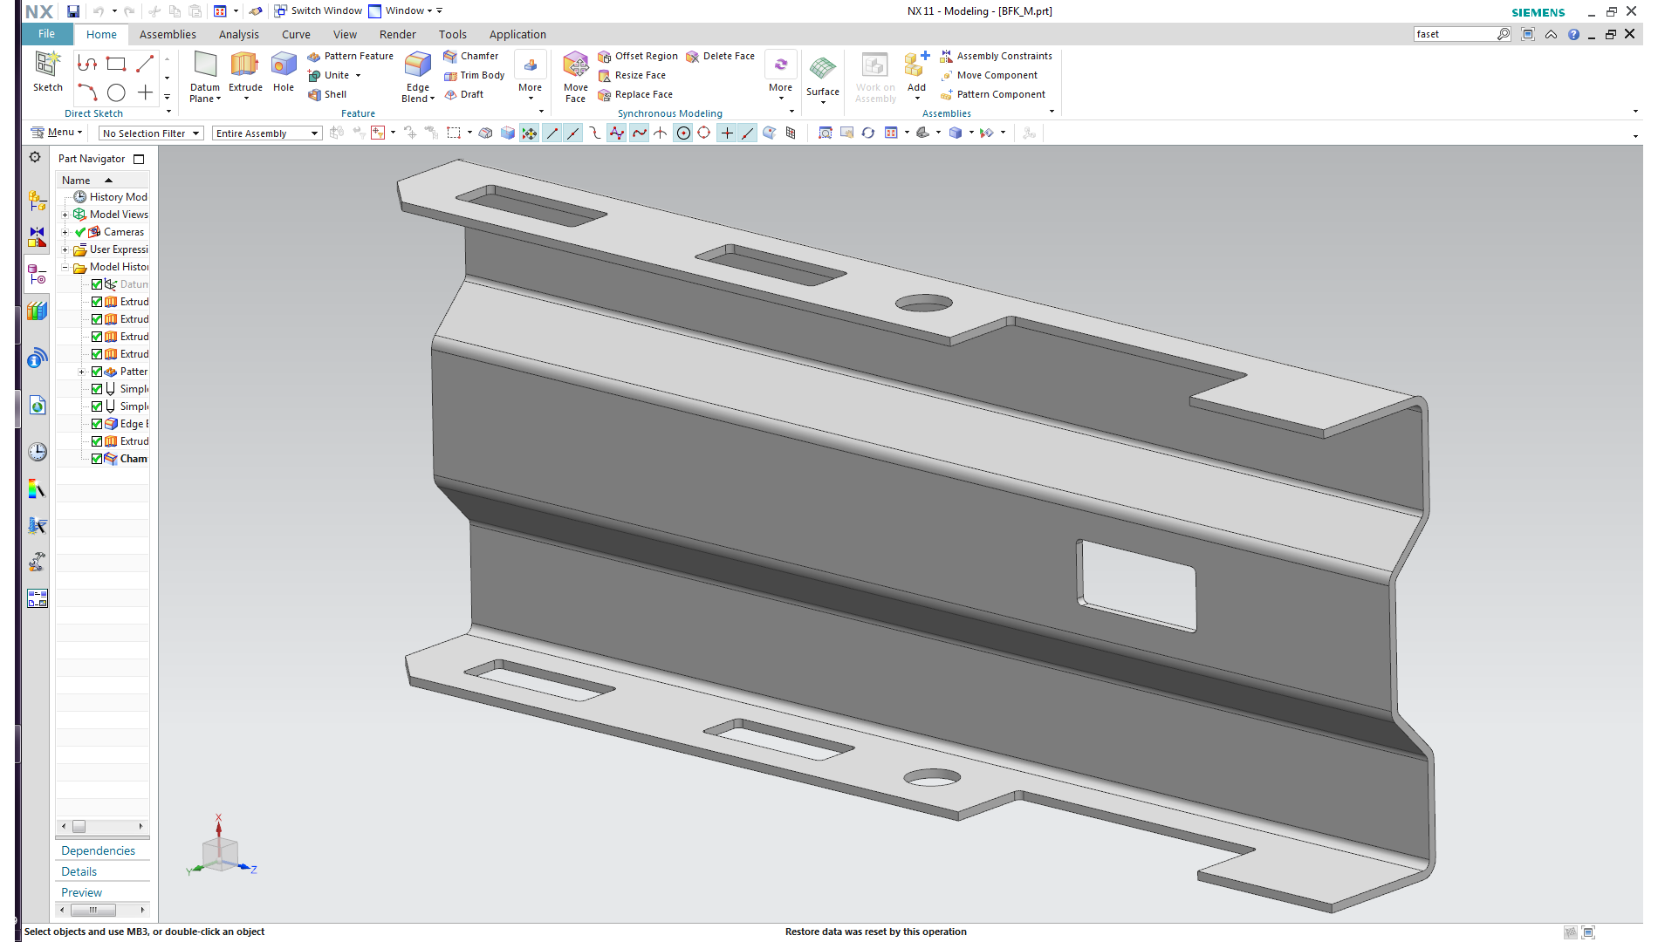Click the Offset Region tool
This screenshot has height=942, width=1658.
click(x=638, y=56)
